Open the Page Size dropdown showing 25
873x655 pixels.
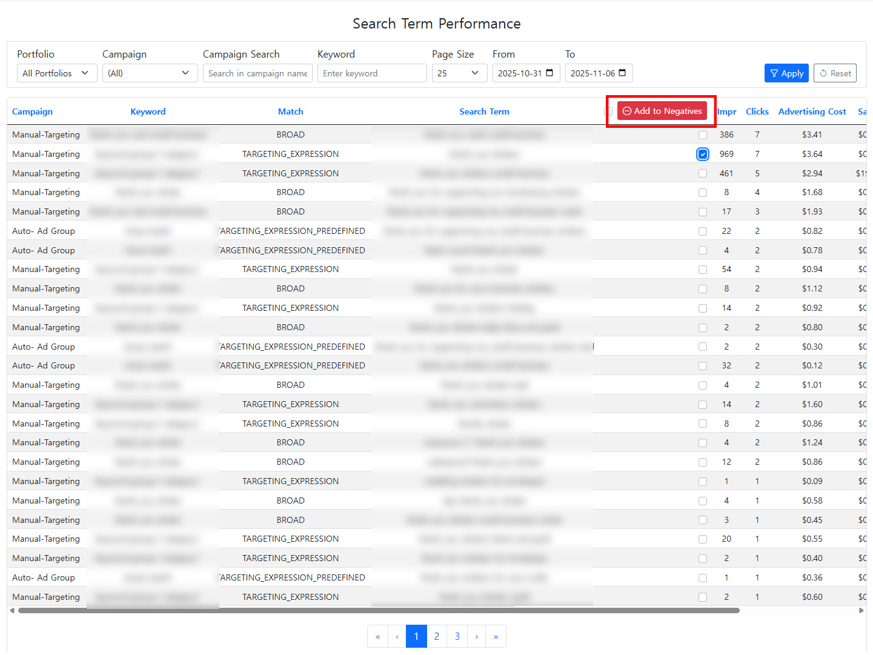coord(458,73)
